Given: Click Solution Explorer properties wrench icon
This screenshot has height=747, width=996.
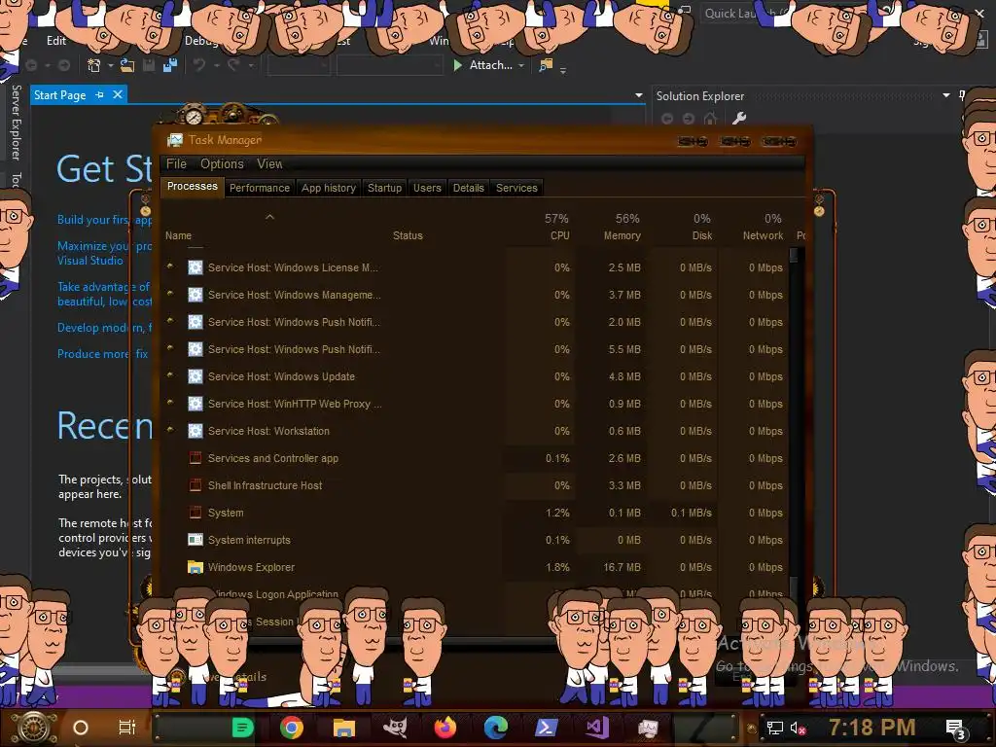Looking at the screenshot, I should point(739,118).
